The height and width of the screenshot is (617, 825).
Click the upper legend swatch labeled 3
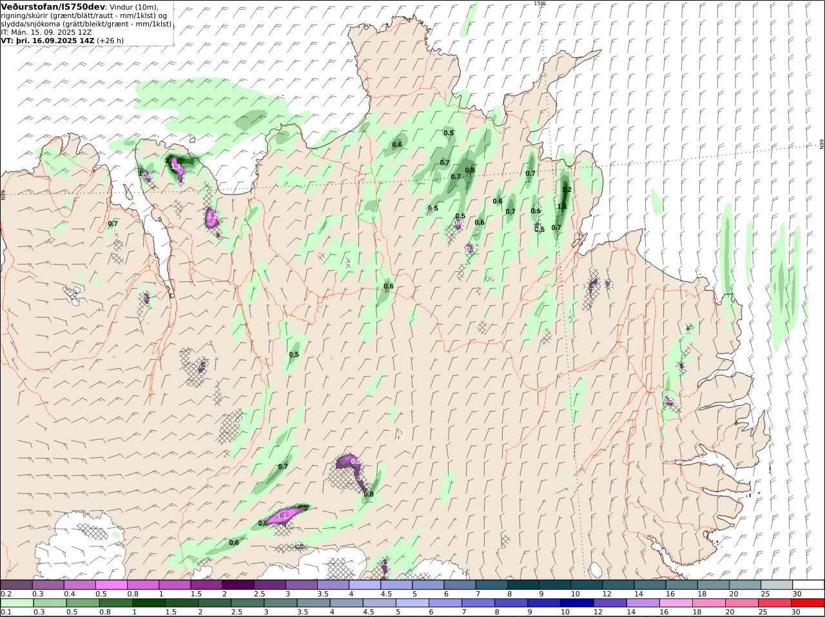click(301, 585)
